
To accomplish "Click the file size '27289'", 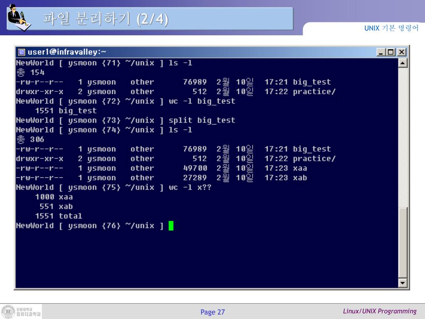I will click(x=195, y=178).
